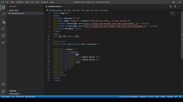183x102 pixels.
Task: Click the master branch indicator in status bar
Action: pos(6,97)
